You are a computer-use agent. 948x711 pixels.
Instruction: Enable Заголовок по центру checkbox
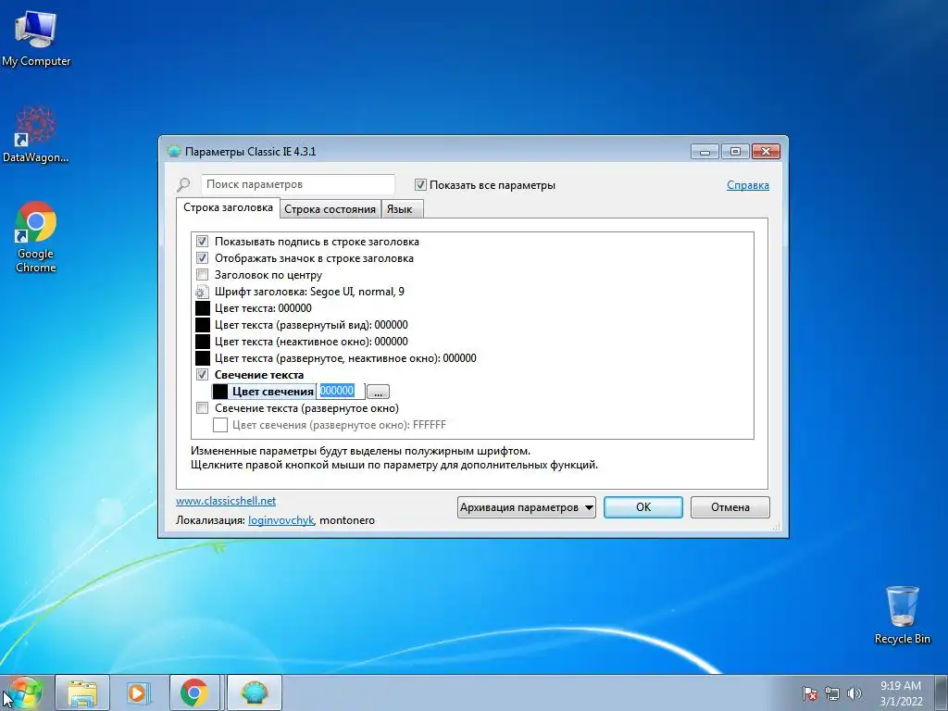(x=202, y=275)
